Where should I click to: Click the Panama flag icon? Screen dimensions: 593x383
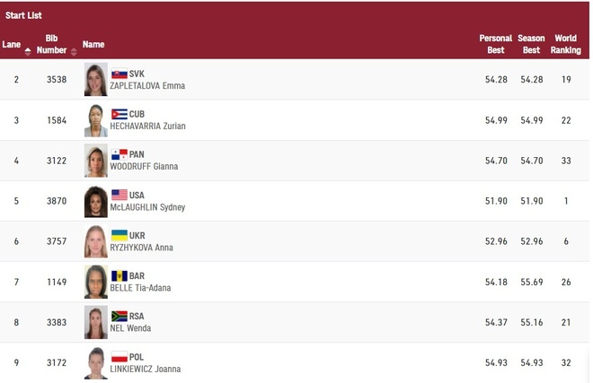tap(119, 154)
